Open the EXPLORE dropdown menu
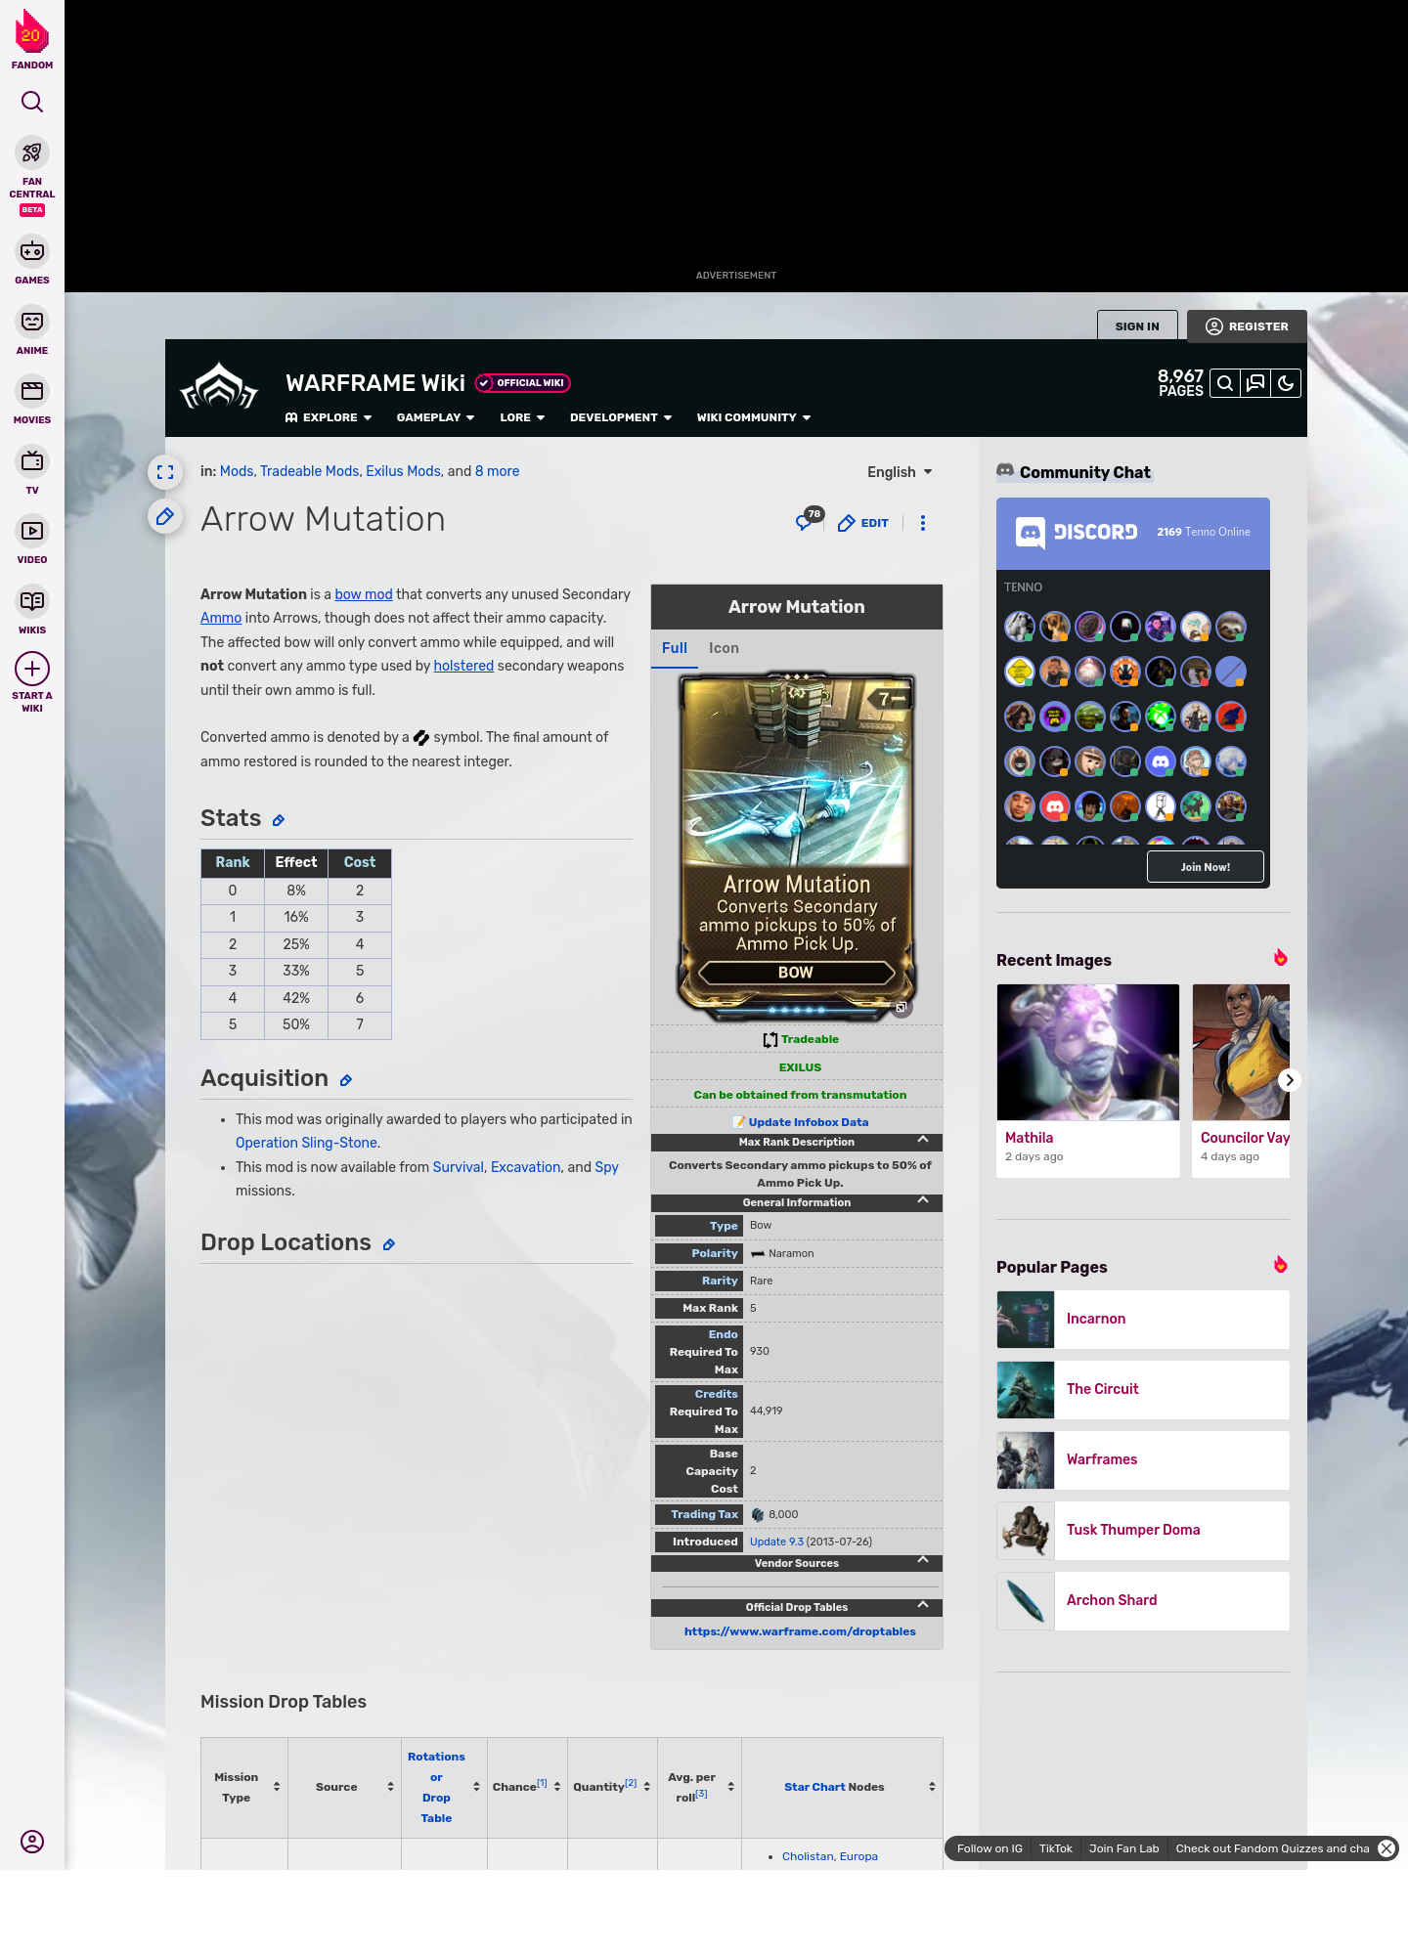Screen dimensions: 1408x1955 [329, 417]
